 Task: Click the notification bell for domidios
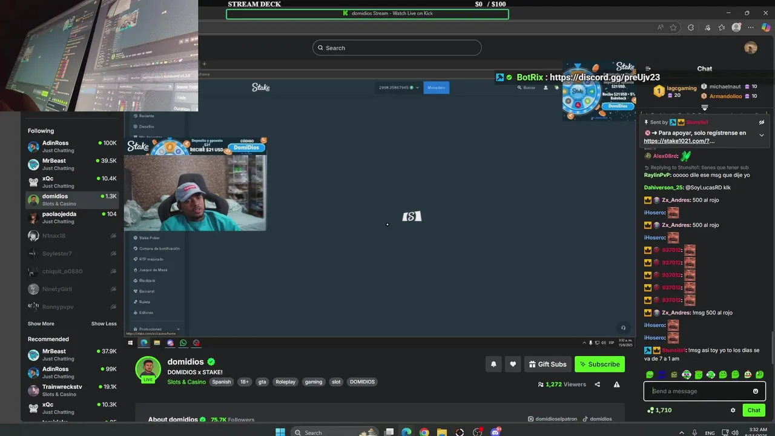tap(493, 364)
